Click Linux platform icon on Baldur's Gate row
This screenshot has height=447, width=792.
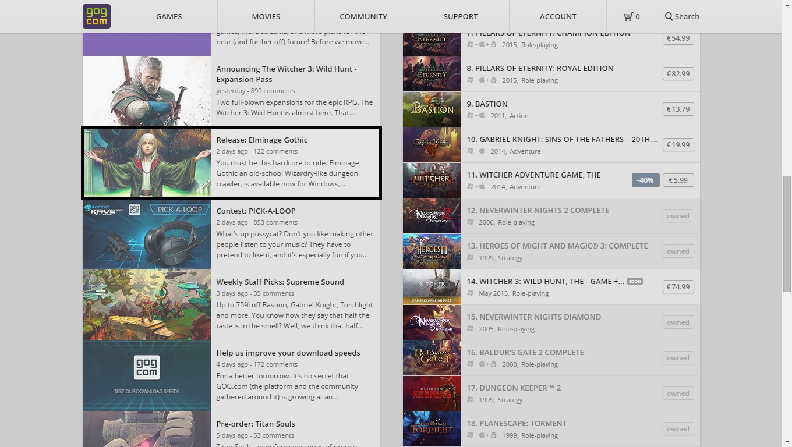click(493, 364)
